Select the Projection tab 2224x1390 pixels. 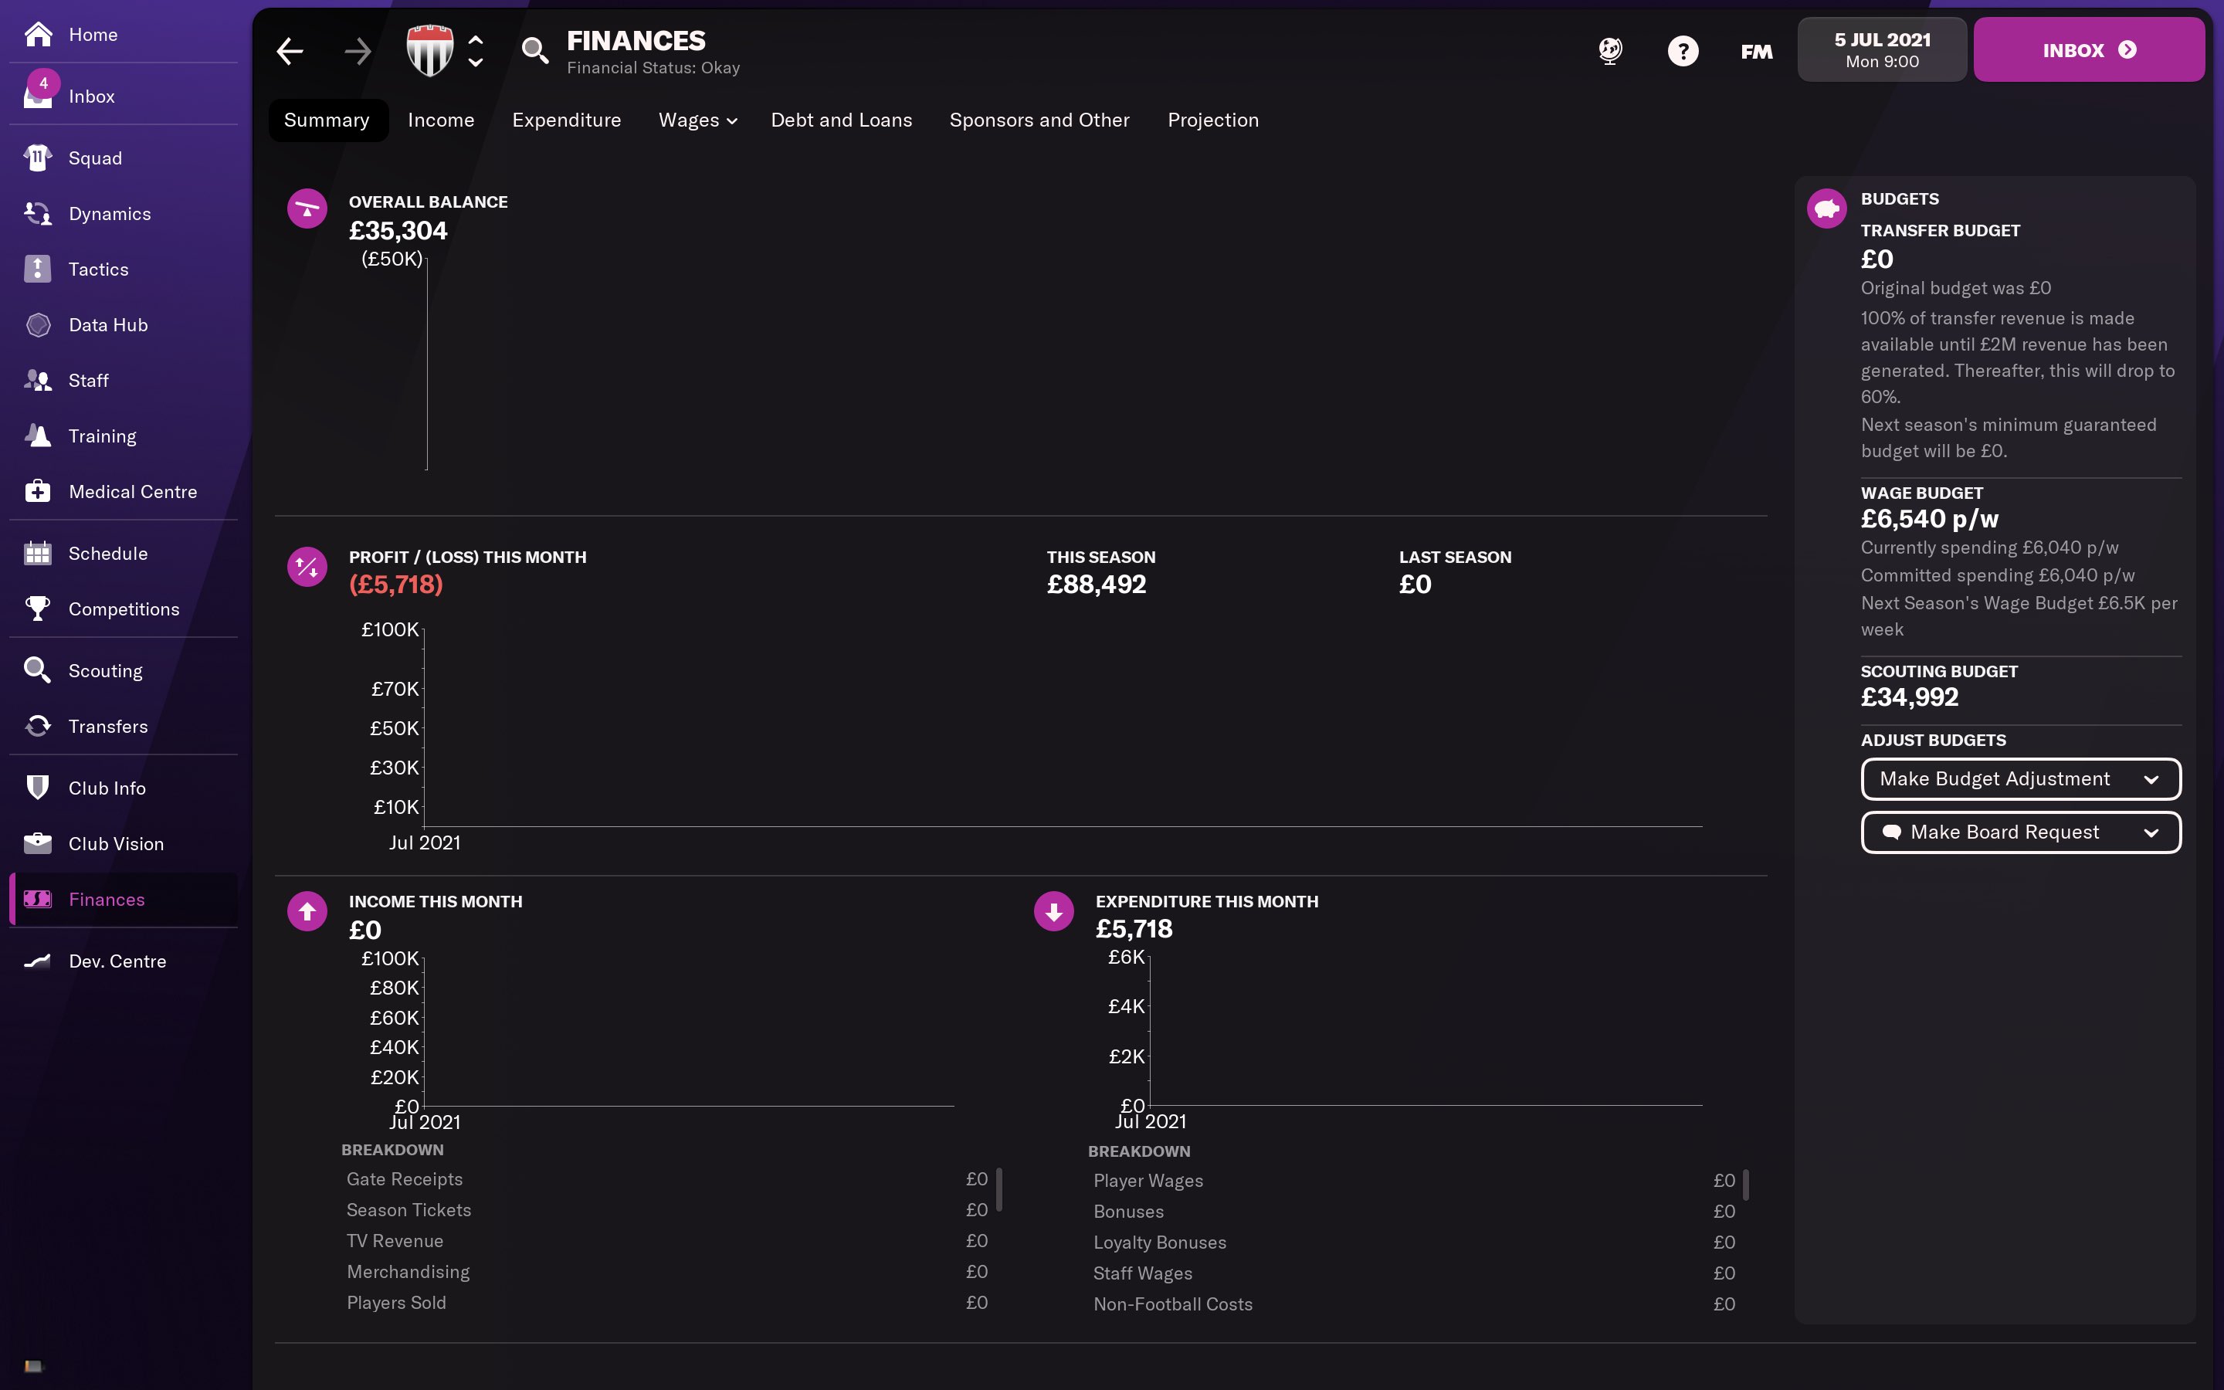coord(1213,120)
